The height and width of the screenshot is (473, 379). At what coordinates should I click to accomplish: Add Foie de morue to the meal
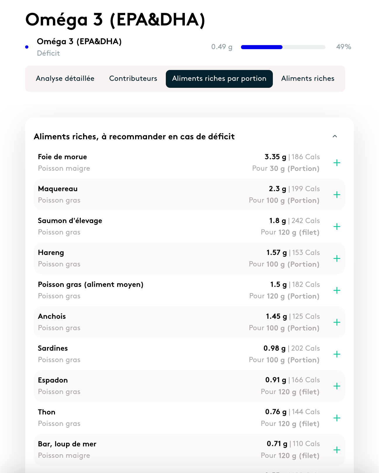coord(337,163)
